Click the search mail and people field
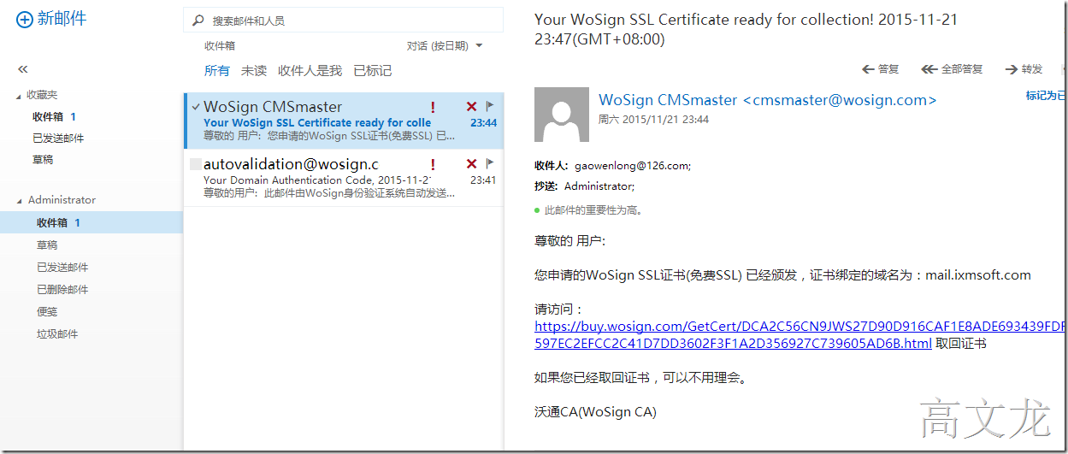 [343, 20]
